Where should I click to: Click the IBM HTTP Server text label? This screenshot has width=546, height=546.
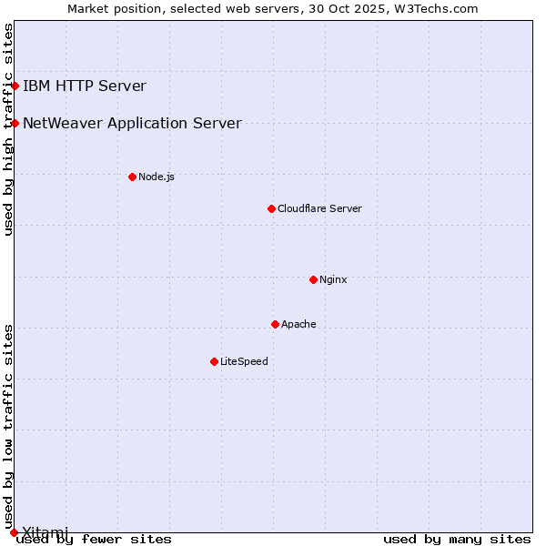[84, 86]
